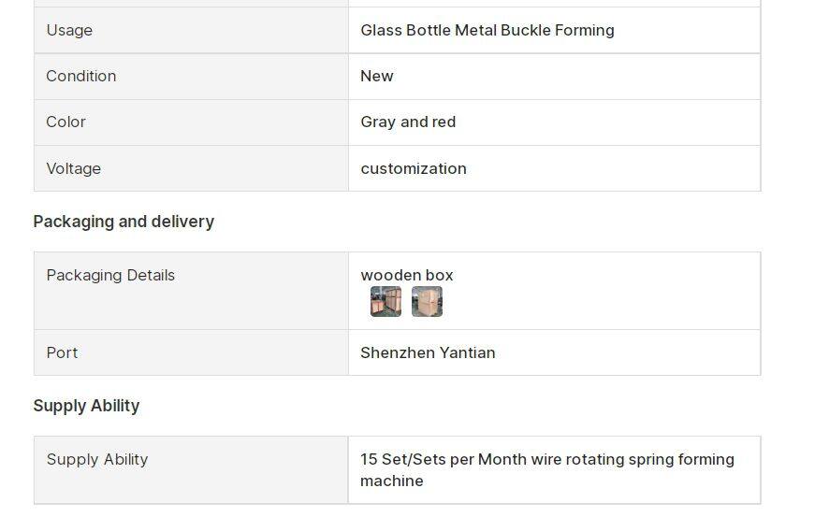Click the word 'machine' in supply ability
This screenshot has height=517, width=829.
(391, 481)
